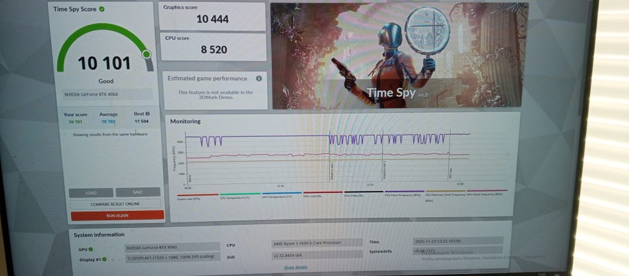Toggle GPU Clock Frequency chart legend
The width and height of the screenshot is (629, 276).
[x=487, y=193]
